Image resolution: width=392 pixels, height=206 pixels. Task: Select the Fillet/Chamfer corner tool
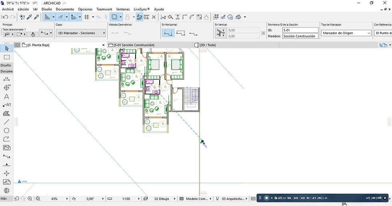point(185,17)
